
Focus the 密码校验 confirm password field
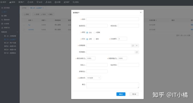click(x=128, y=26)
